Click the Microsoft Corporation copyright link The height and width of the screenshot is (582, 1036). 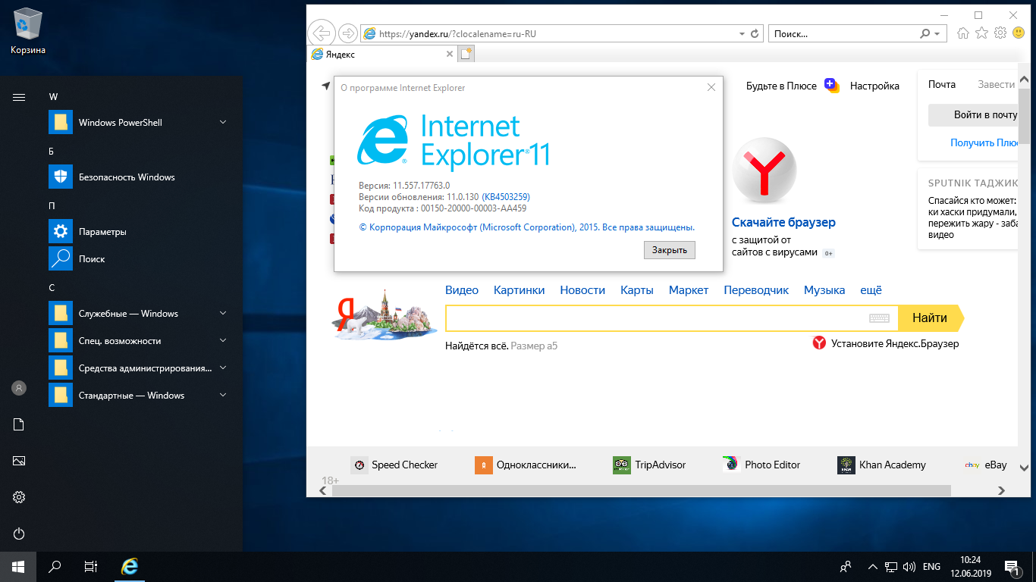coord(526,227)
